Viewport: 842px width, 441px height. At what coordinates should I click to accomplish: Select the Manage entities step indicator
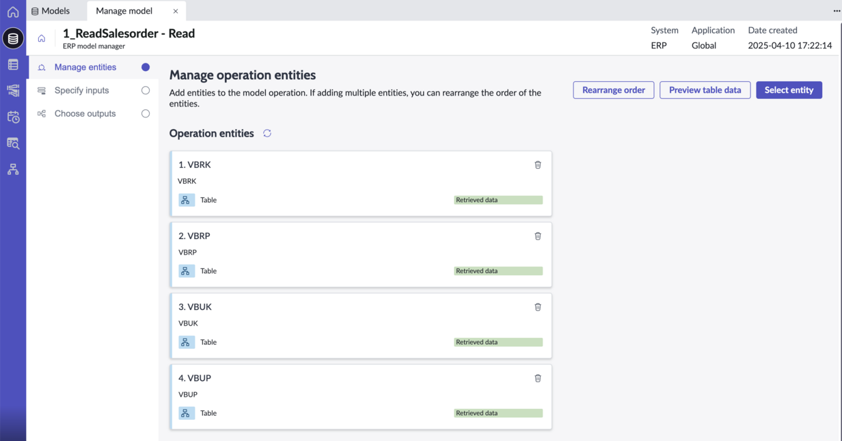click(146, 67)
